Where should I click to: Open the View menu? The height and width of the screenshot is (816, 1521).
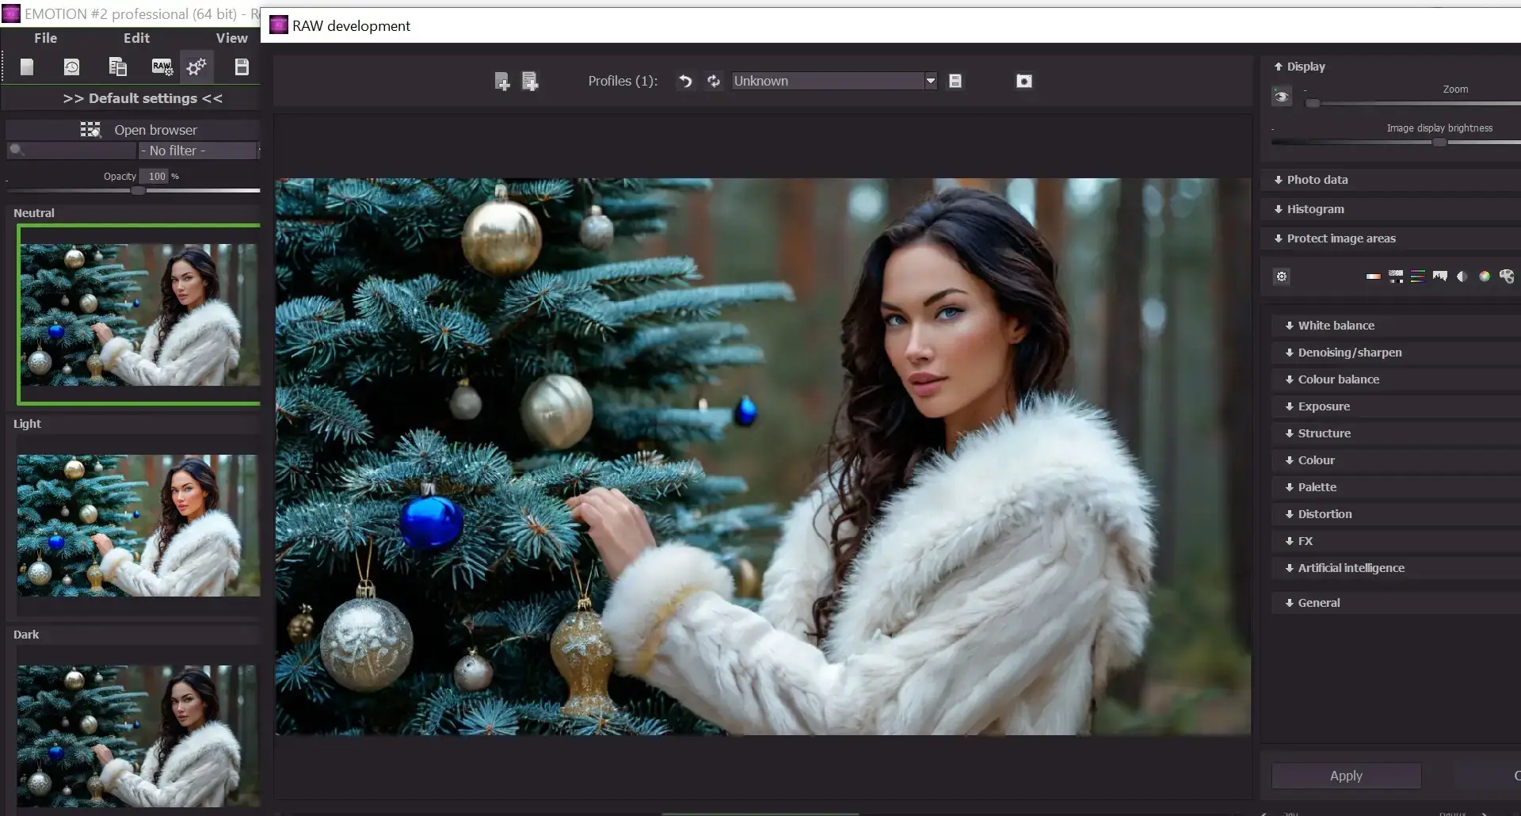[231, 37]
